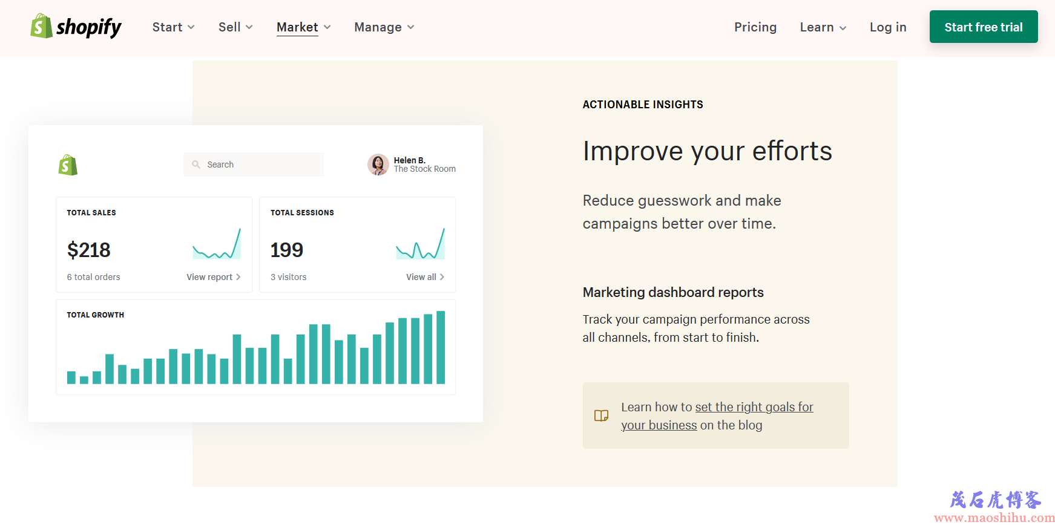The image size is (1055, 525).
Task: Click the TOTAL SESSIONS card heading
Action: 302,213
